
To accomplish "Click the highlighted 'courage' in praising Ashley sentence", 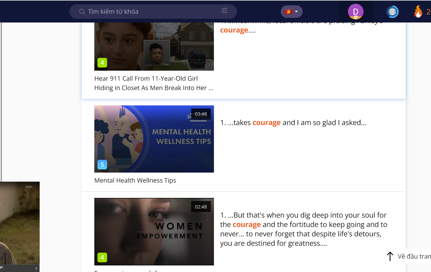I will (234, 30).
